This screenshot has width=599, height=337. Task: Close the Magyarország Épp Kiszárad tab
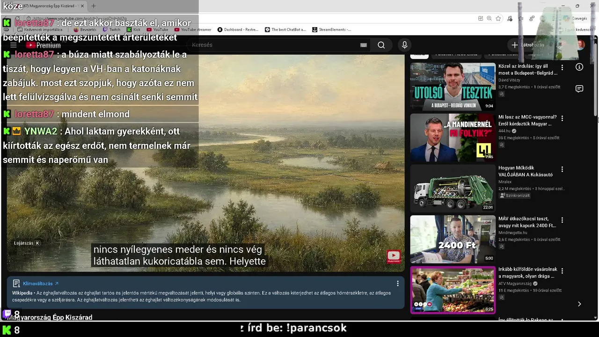(x=82, y=6)
